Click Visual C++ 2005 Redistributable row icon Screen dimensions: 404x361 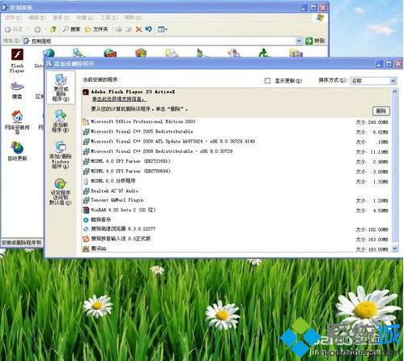coord(86,132)
